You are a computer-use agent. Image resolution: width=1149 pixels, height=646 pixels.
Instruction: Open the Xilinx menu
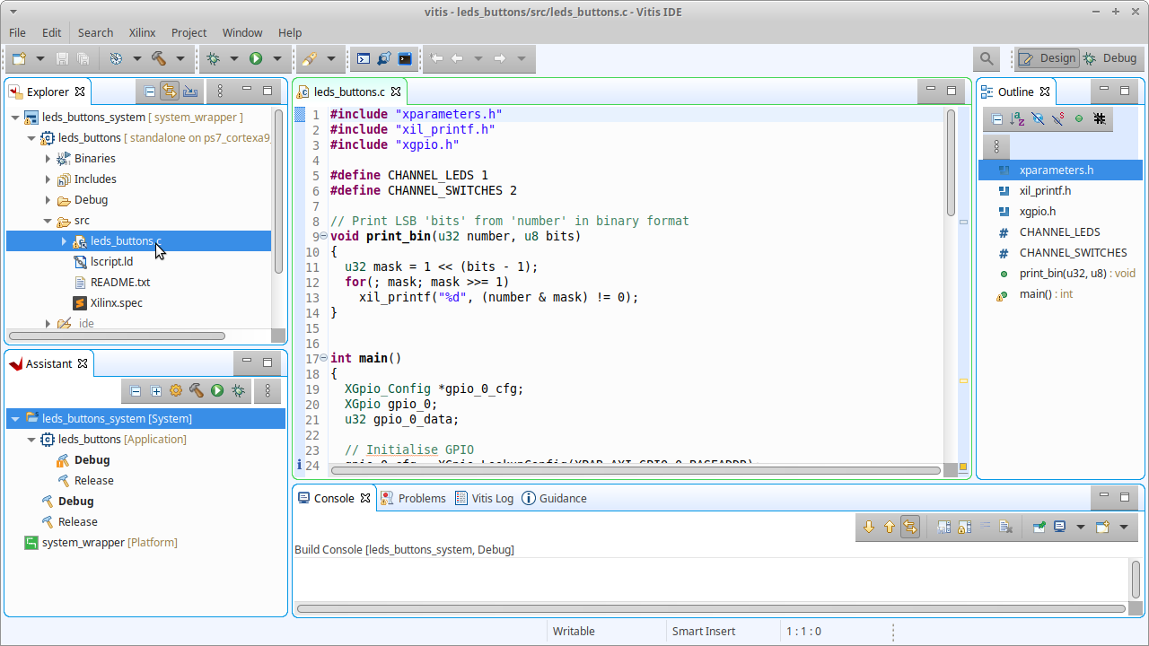pos(142,32)
